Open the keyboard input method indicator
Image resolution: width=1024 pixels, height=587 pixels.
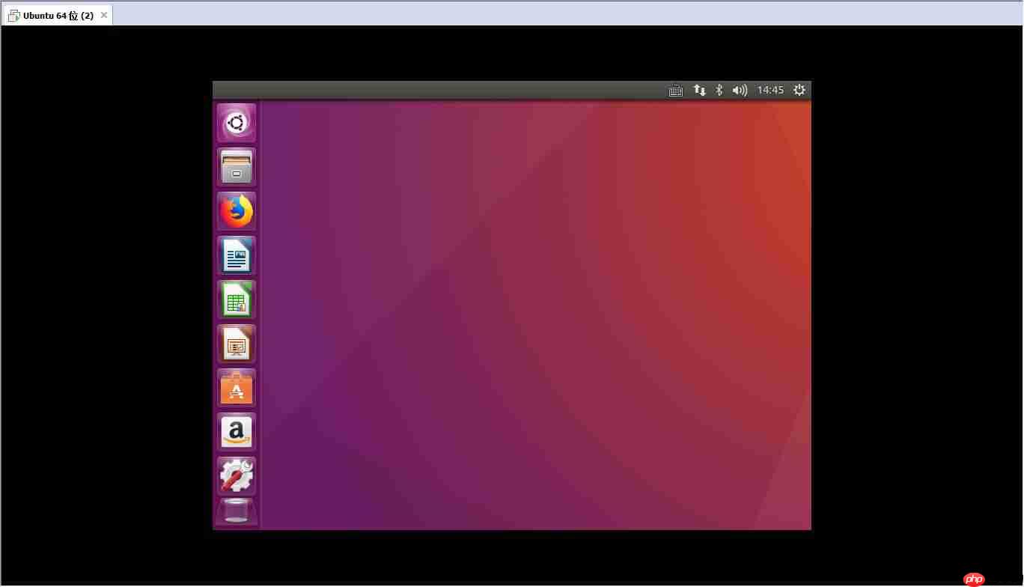(675, 91)
